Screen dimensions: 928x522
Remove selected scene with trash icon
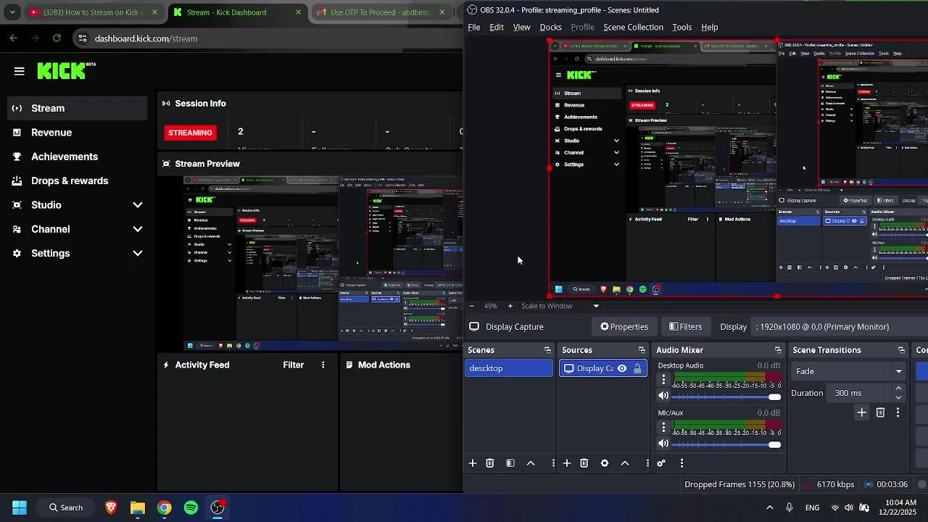point(490,463)
